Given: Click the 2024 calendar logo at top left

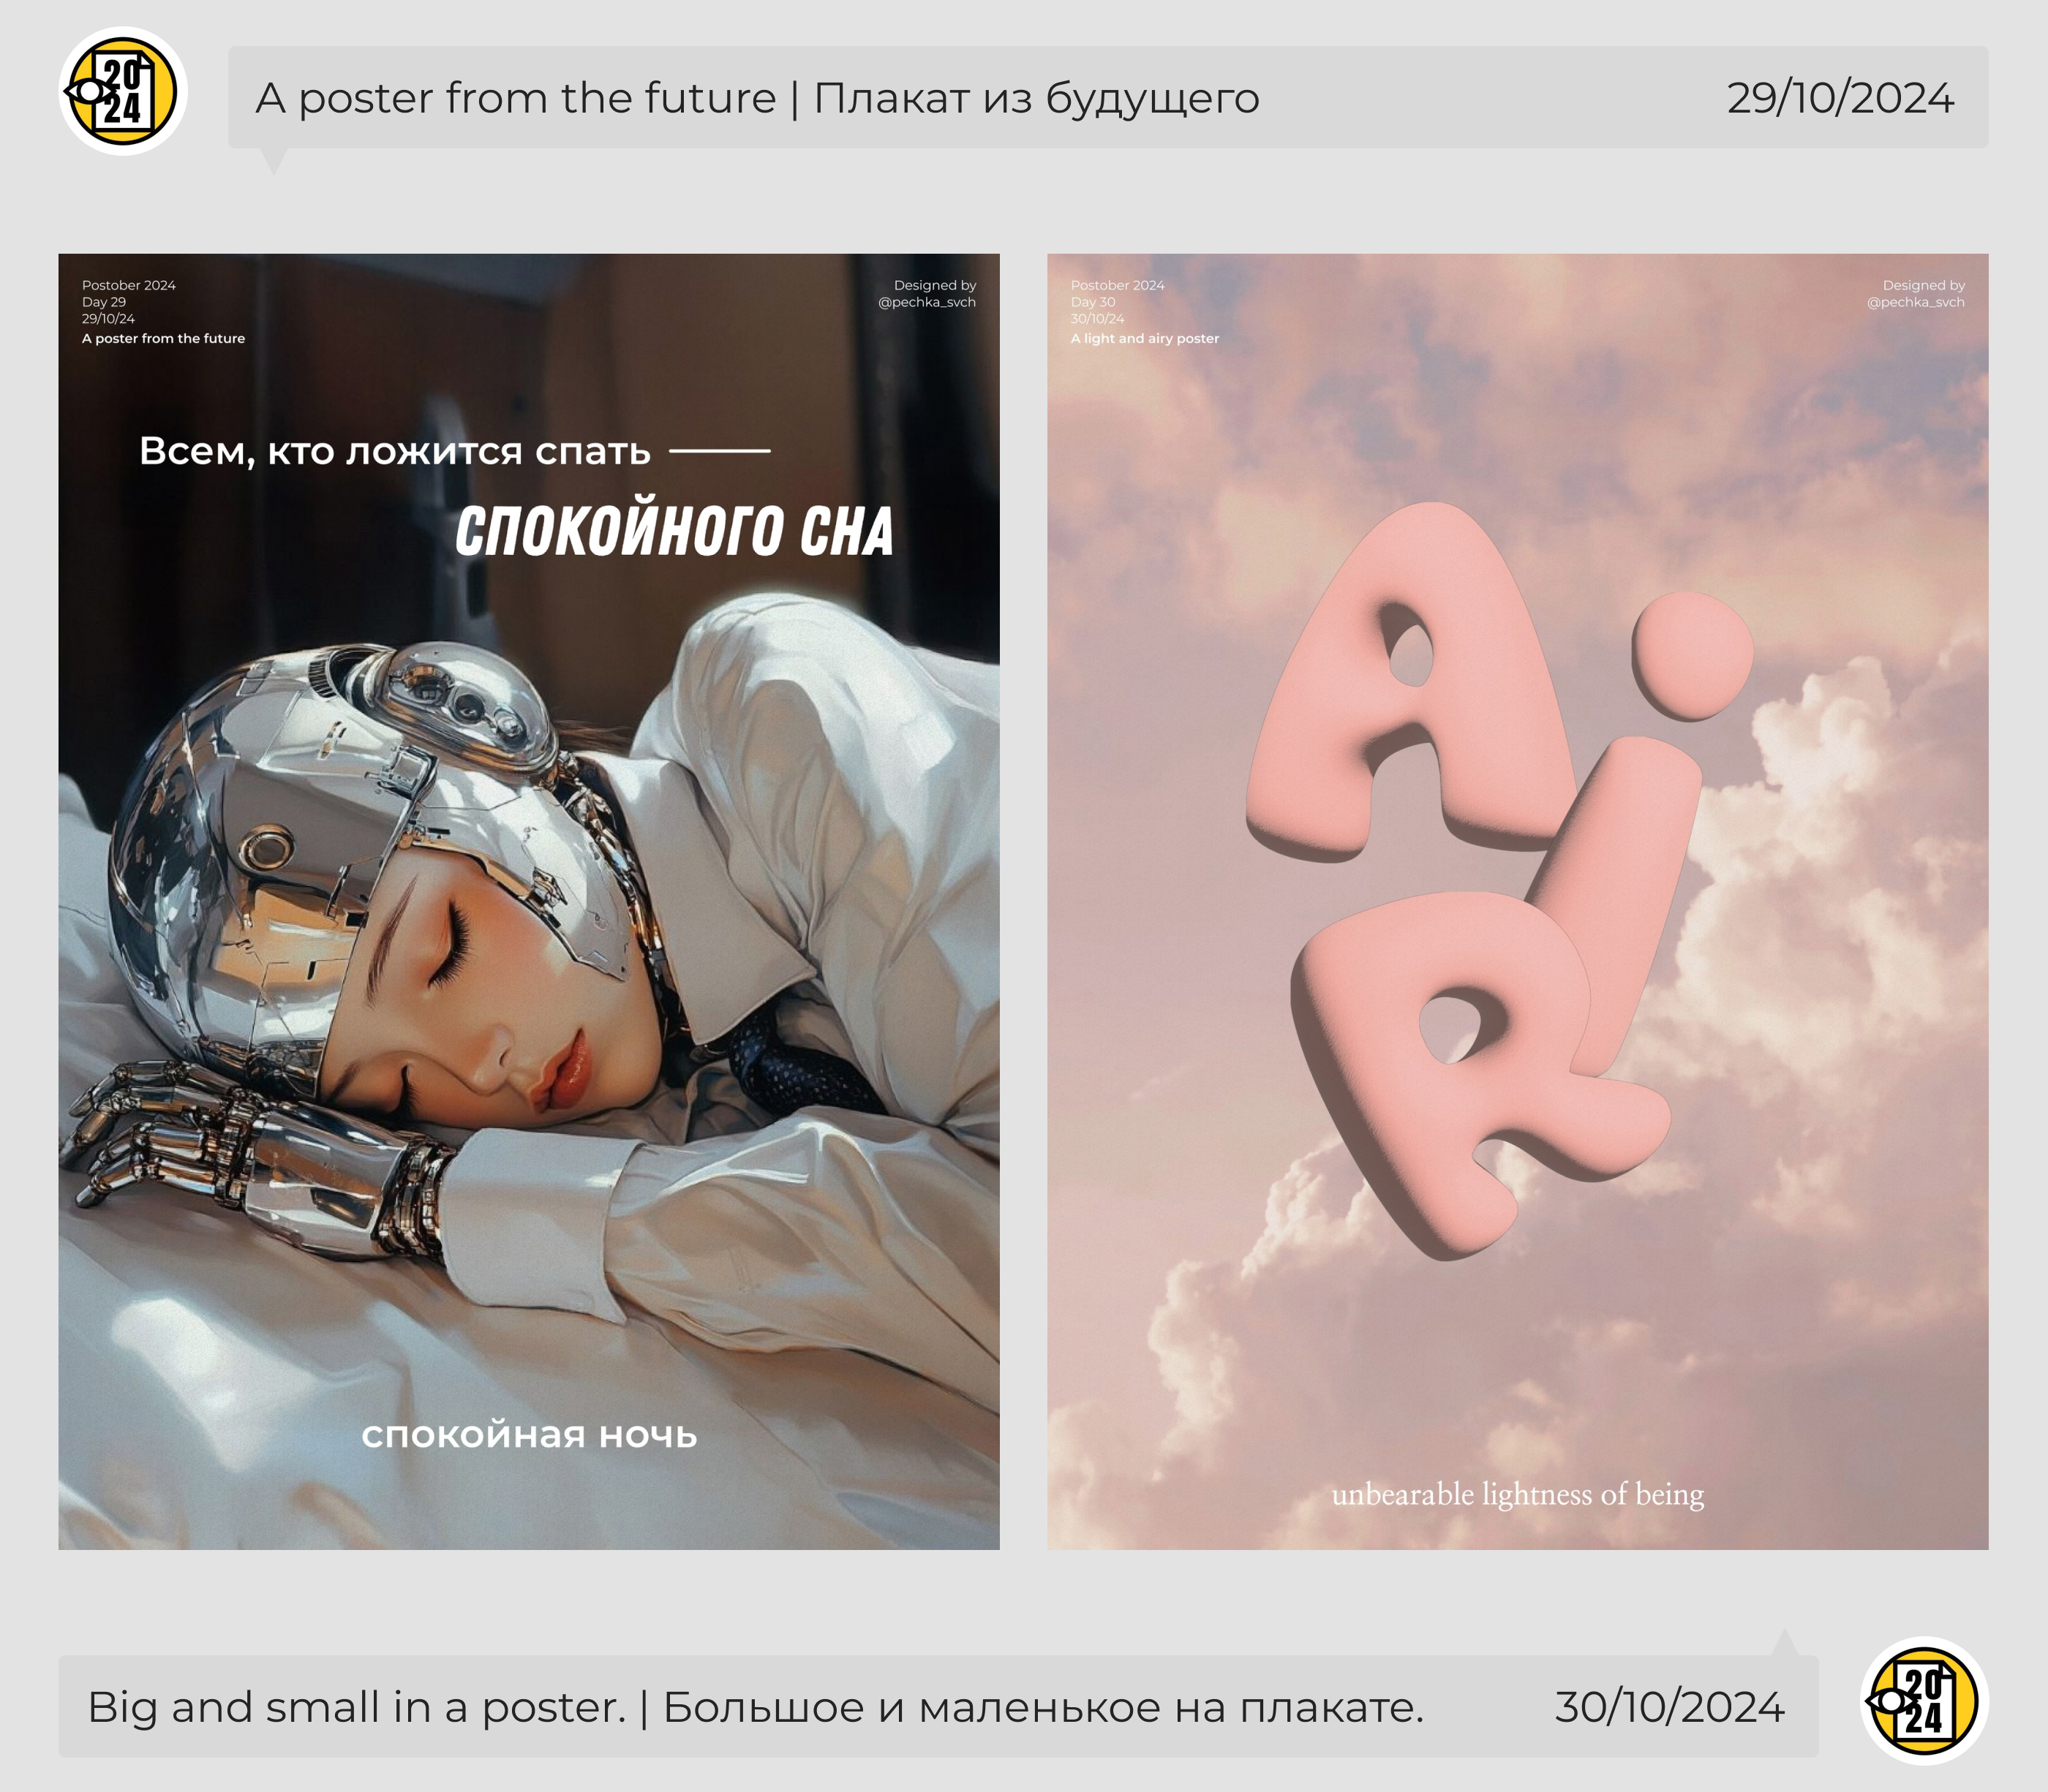Looking at the screenshot, I should 123,91.
